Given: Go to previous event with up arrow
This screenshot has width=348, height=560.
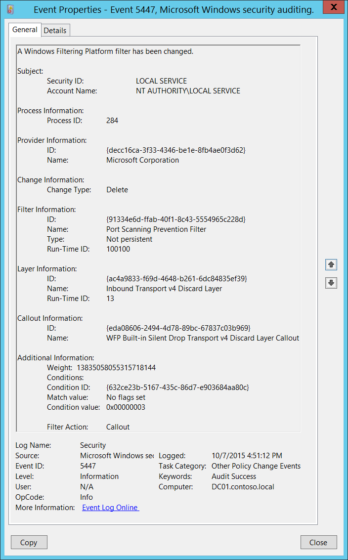Looking at the screenshot, I should click(x=331, y=264).
